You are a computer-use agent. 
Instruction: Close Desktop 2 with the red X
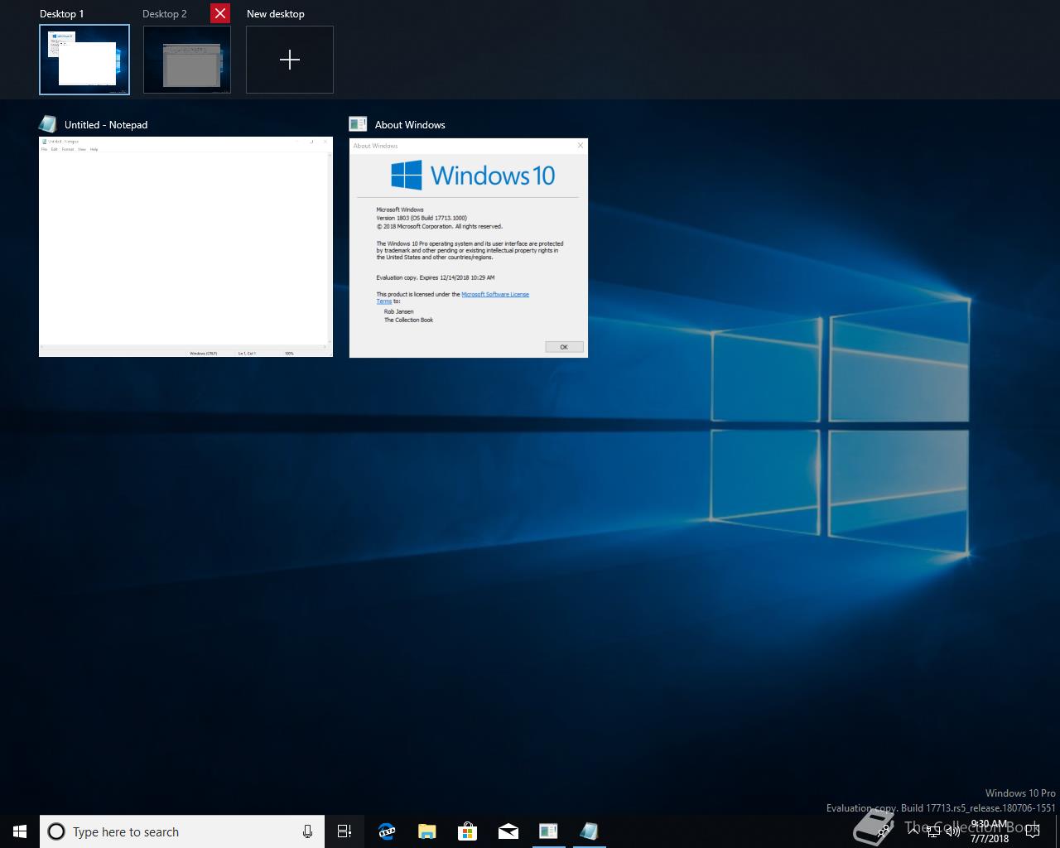pos(220,13)
